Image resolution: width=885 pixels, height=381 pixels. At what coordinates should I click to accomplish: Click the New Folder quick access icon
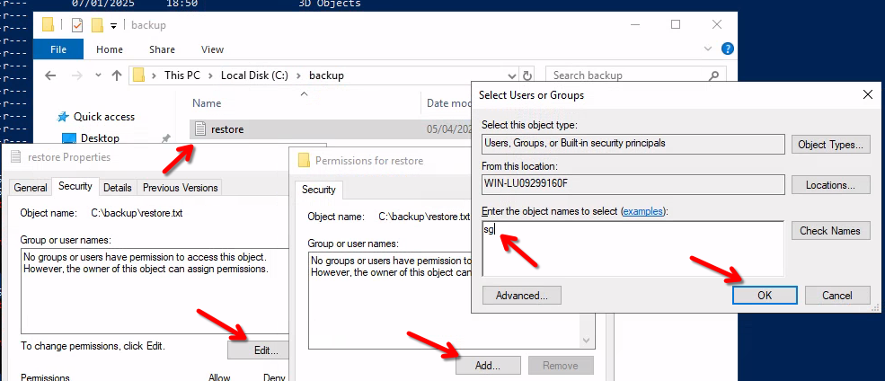(x=97, y=25)
